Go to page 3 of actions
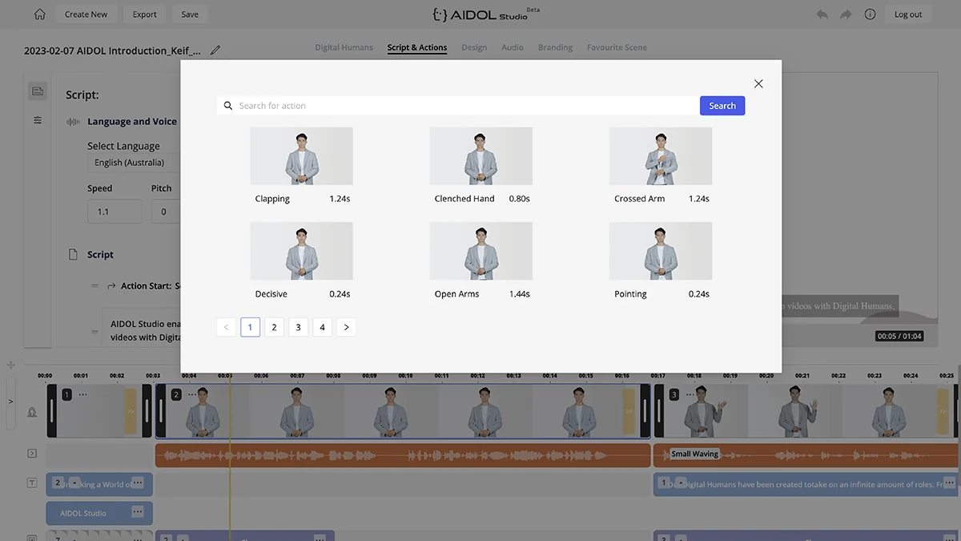This screenshot has height=541, width=961. click(298, 327)
